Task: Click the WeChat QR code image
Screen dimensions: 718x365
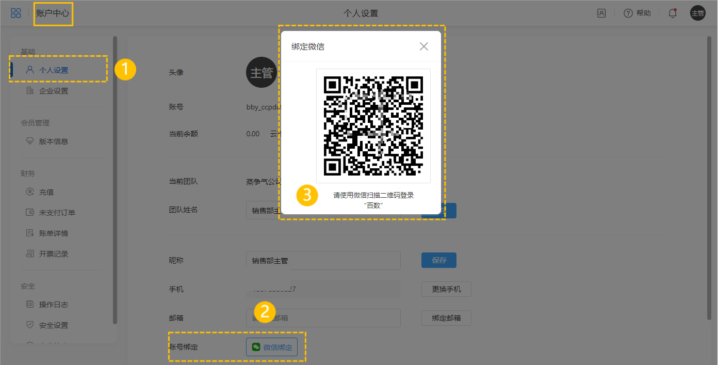Action: 373,126
